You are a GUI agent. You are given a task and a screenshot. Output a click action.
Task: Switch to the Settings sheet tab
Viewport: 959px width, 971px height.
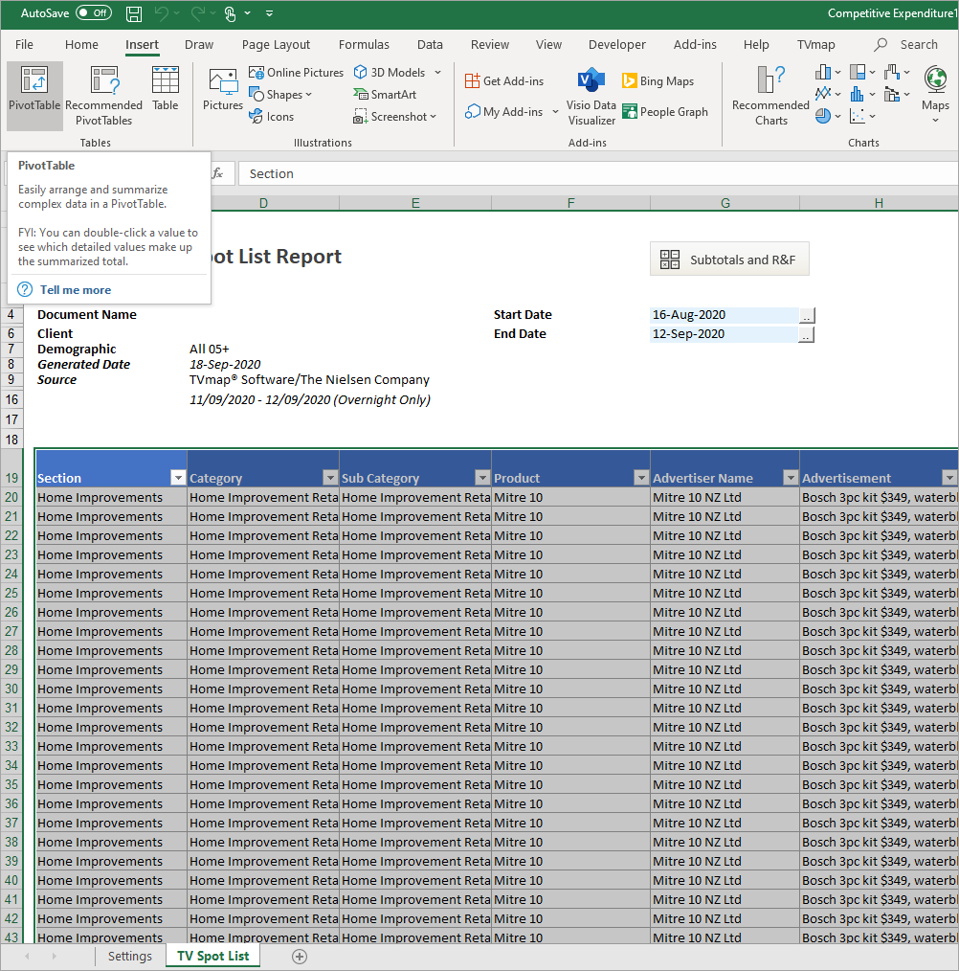(130, 956)
